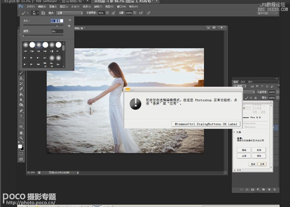This screenshot has height=207, width=290.
Task: Select the Dodge tool
Action: click(21, 105)
